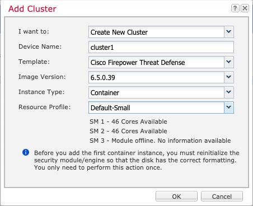The width and height of the screenshot is (253, 206).
Task: Click the Cancel button
Action: tap(222, 196)
